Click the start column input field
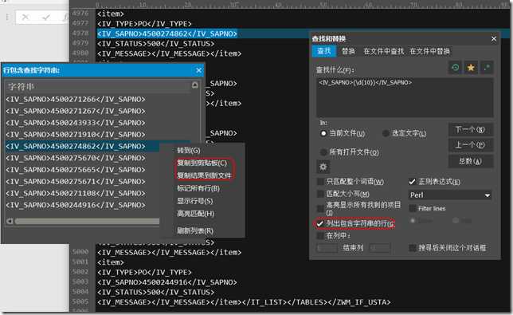 pos(327,248)
